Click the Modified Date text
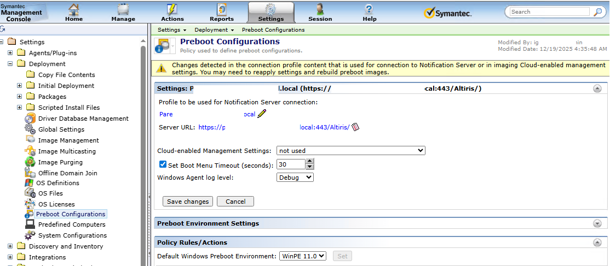The image size is (610, 266). [x=553, y=49]
